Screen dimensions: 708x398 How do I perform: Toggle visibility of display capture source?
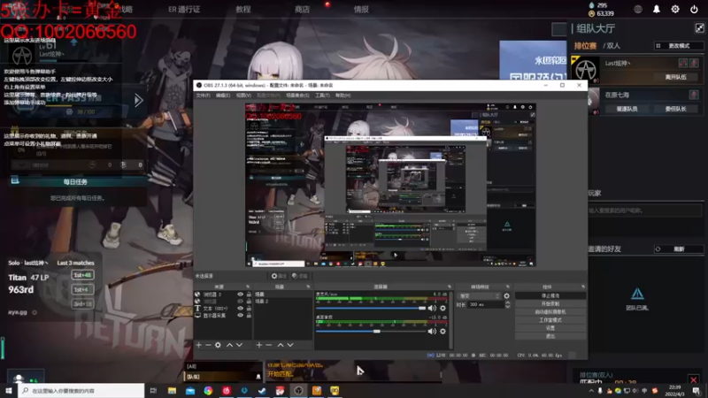[240, 316]
